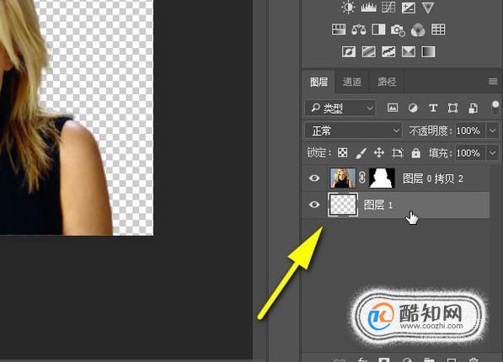Toggle the layer filtering switch
503x362 pixels.
pos(495,108)
